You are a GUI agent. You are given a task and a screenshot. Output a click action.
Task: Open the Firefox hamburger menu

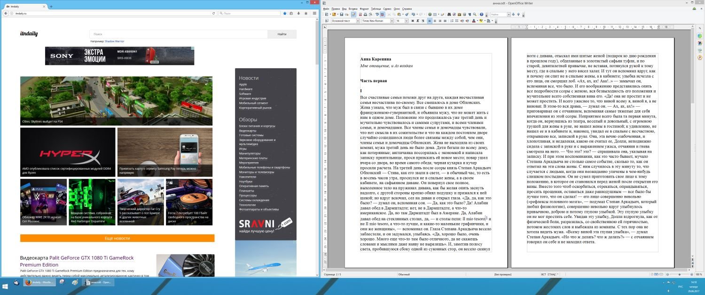click(313, 13)
